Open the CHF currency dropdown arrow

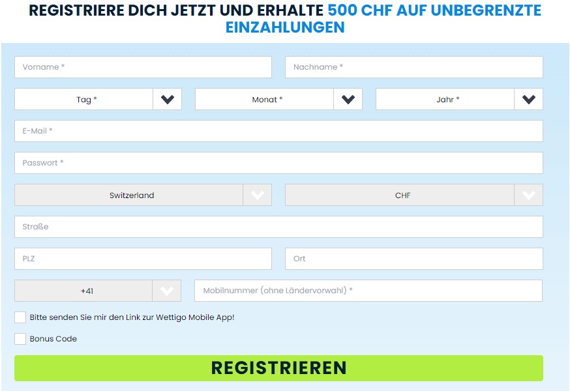pos(530,195)
